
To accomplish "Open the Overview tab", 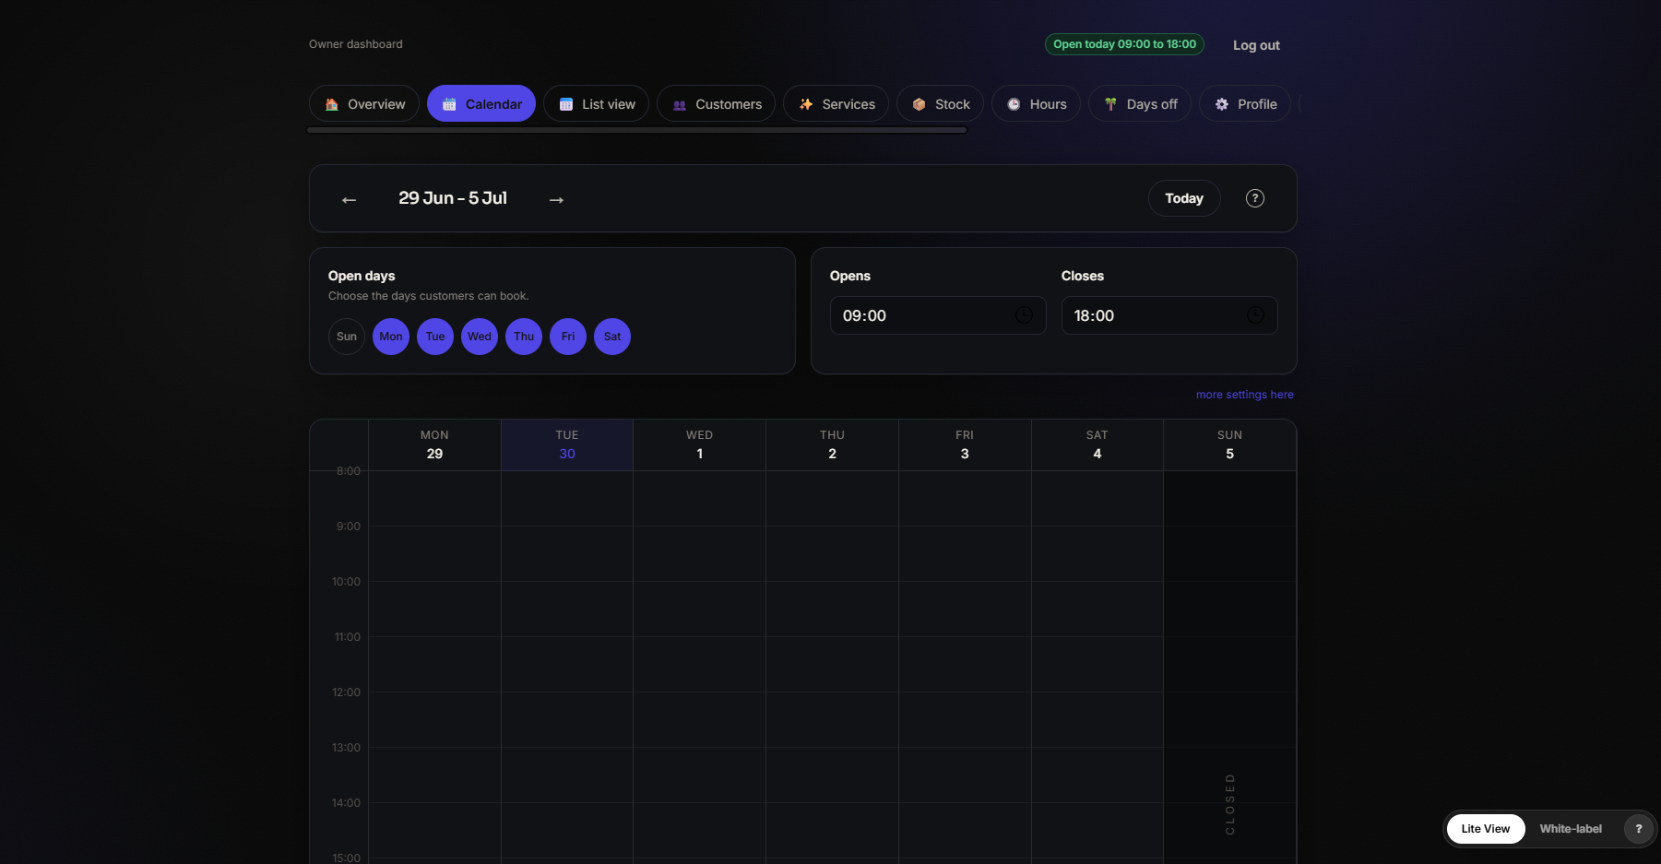I will 364,104.
